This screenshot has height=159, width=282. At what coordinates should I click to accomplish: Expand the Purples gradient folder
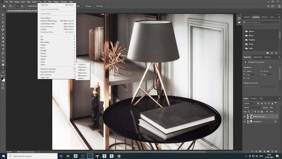(x=244, y=40)
